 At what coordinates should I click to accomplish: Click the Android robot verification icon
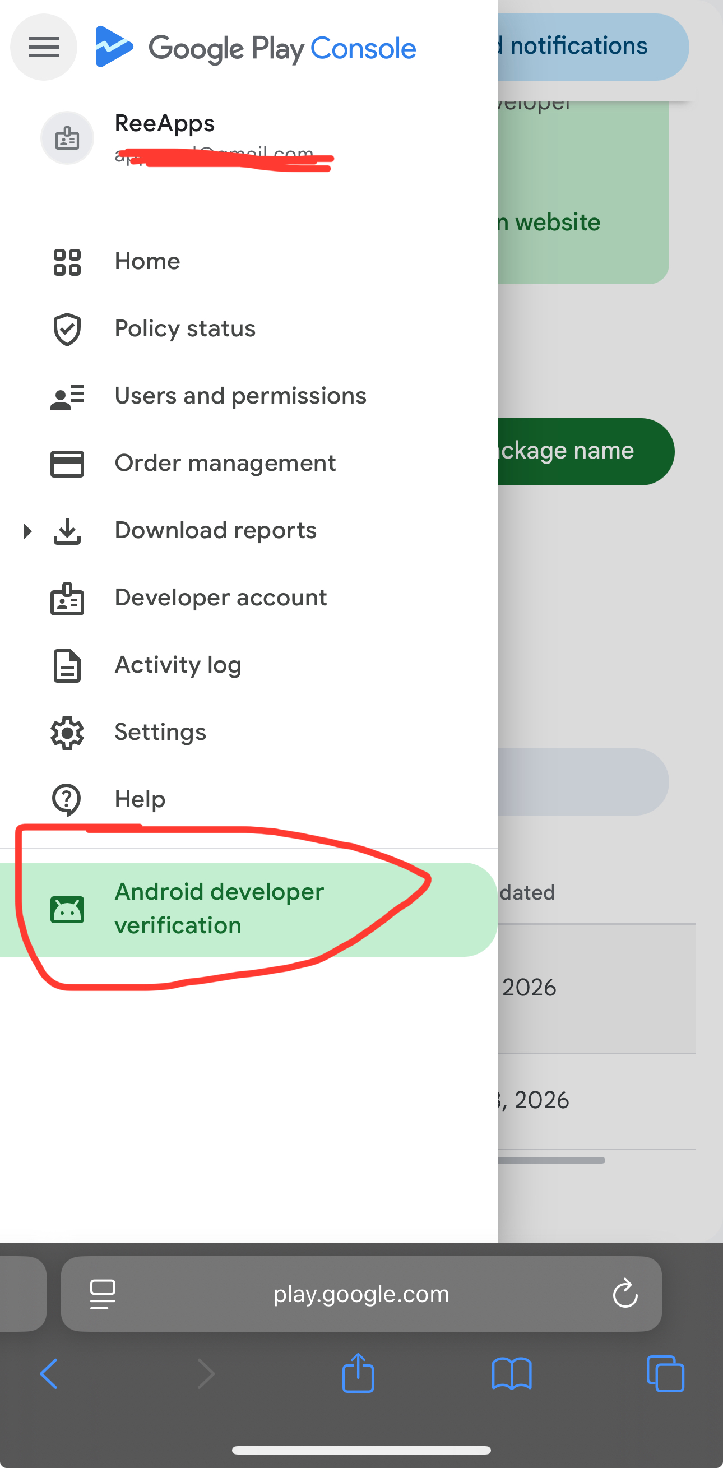pos(67,910)
